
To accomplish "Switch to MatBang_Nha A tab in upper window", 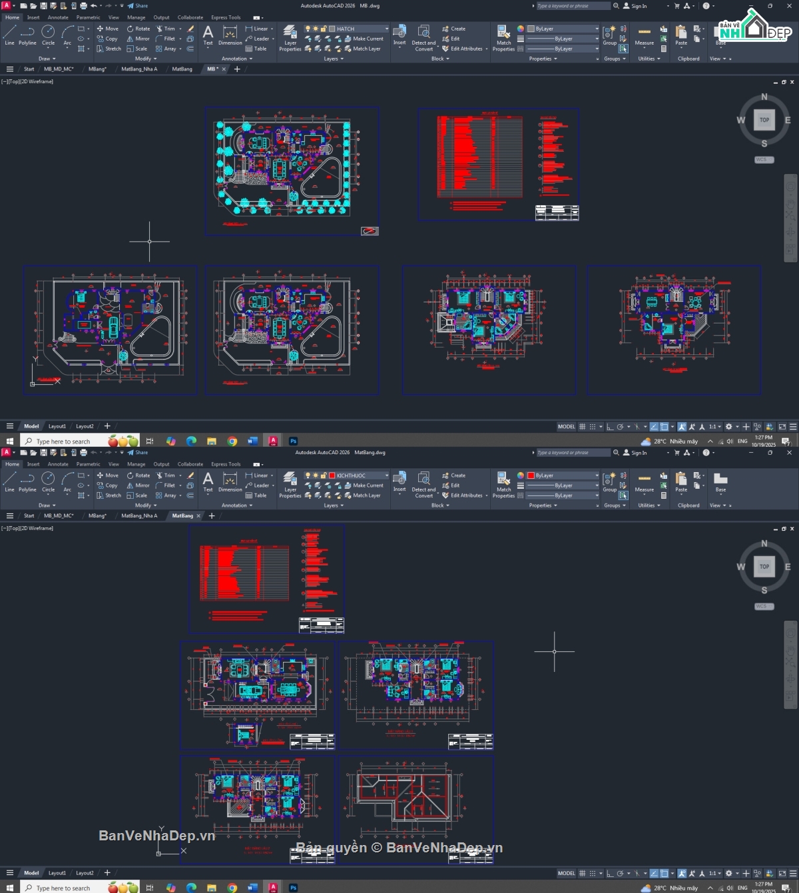I will 139,69.
